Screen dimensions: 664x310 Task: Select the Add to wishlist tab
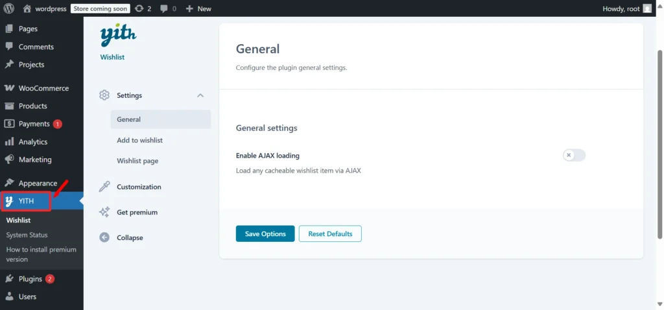coord(140,140)
